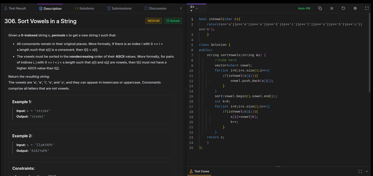This screenshot has height=176, width=373.
Task: Click the 'k++;' code line
Action: pos(234,122)
